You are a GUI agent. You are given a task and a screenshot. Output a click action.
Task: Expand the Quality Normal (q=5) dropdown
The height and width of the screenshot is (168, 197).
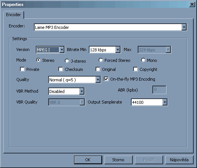98,79
